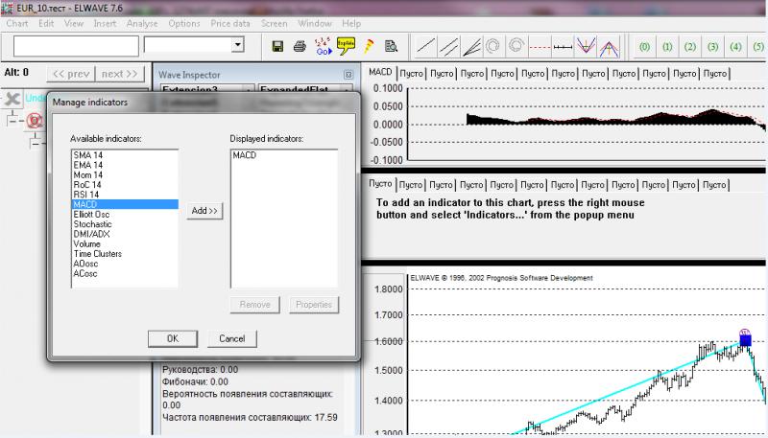
Task: Click the Save floppy disk icon
Action: (277, 46)
